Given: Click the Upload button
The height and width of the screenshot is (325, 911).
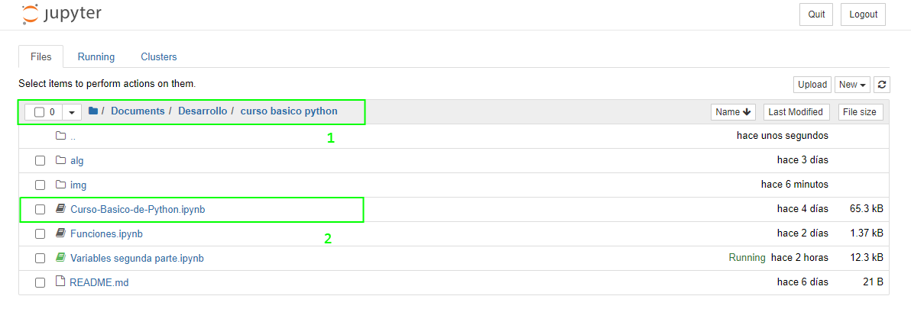Looking at the screenshot, I should click(812, 85).
